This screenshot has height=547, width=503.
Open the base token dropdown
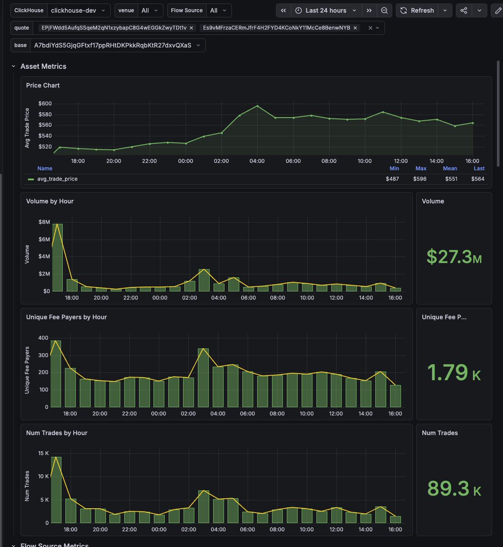[x=118, y=45]
